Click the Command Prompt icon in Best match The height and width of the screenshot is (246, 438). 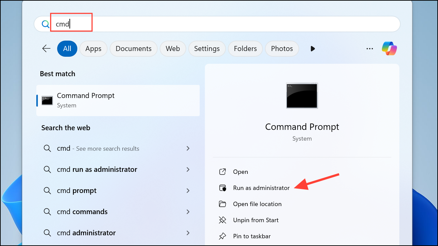[x=47, y=101]
